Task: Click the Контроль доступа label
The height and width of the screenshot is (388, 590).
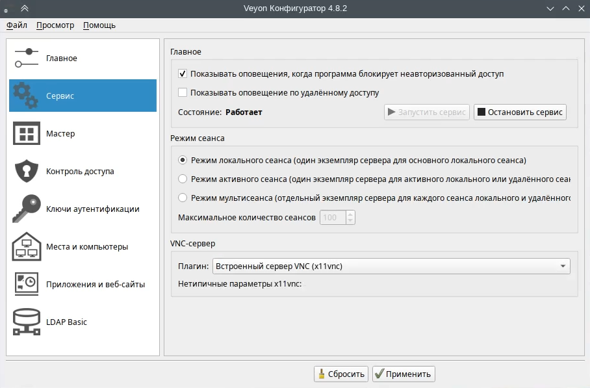Action: click(80, 171)
